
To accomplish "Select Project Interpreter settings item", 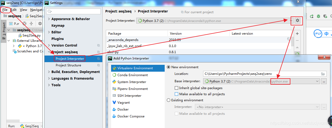I will (x=73, y=59).
